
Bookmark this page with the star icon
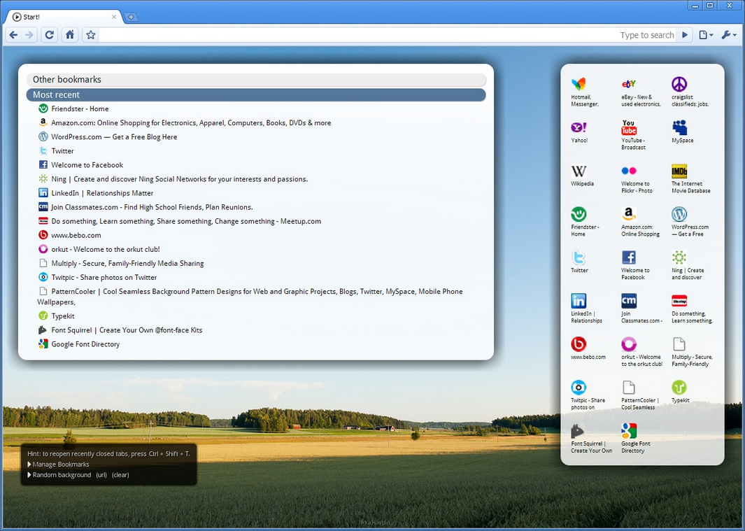91,35
